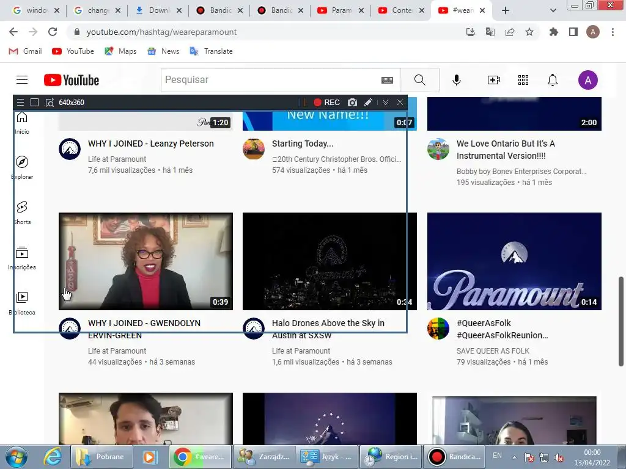The image size is (626, 469).
Task: Open notifications bell
Action: (552, 80)
